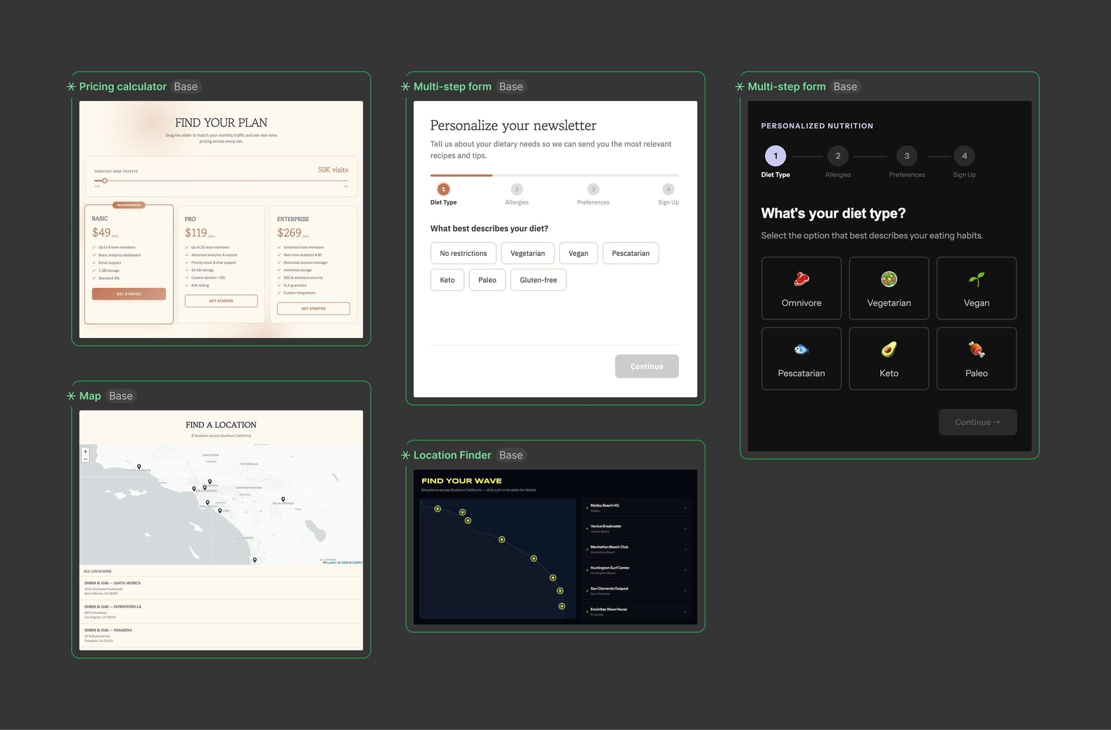Image resolution: width=1111 pixels, height=730 pixels.
Task: Toggle the No restrictions diet chip
Action: (463, 253)
